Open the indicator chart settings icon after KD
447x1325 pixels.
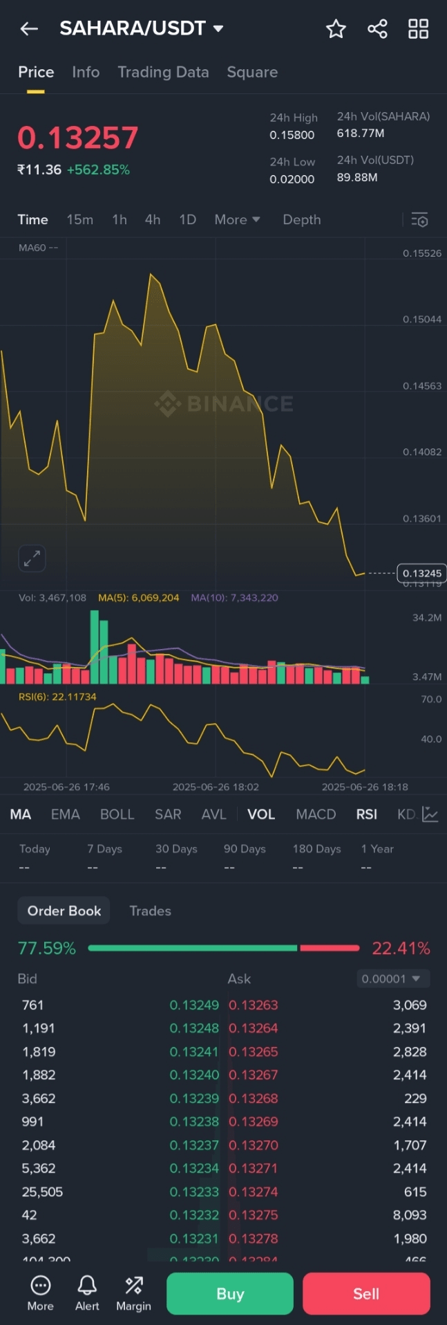[x=430, y=814]
